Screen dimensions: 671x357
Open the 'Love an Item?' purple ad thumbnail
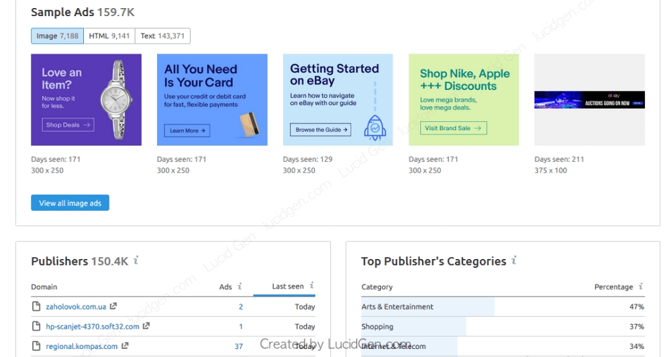point(86,100)
